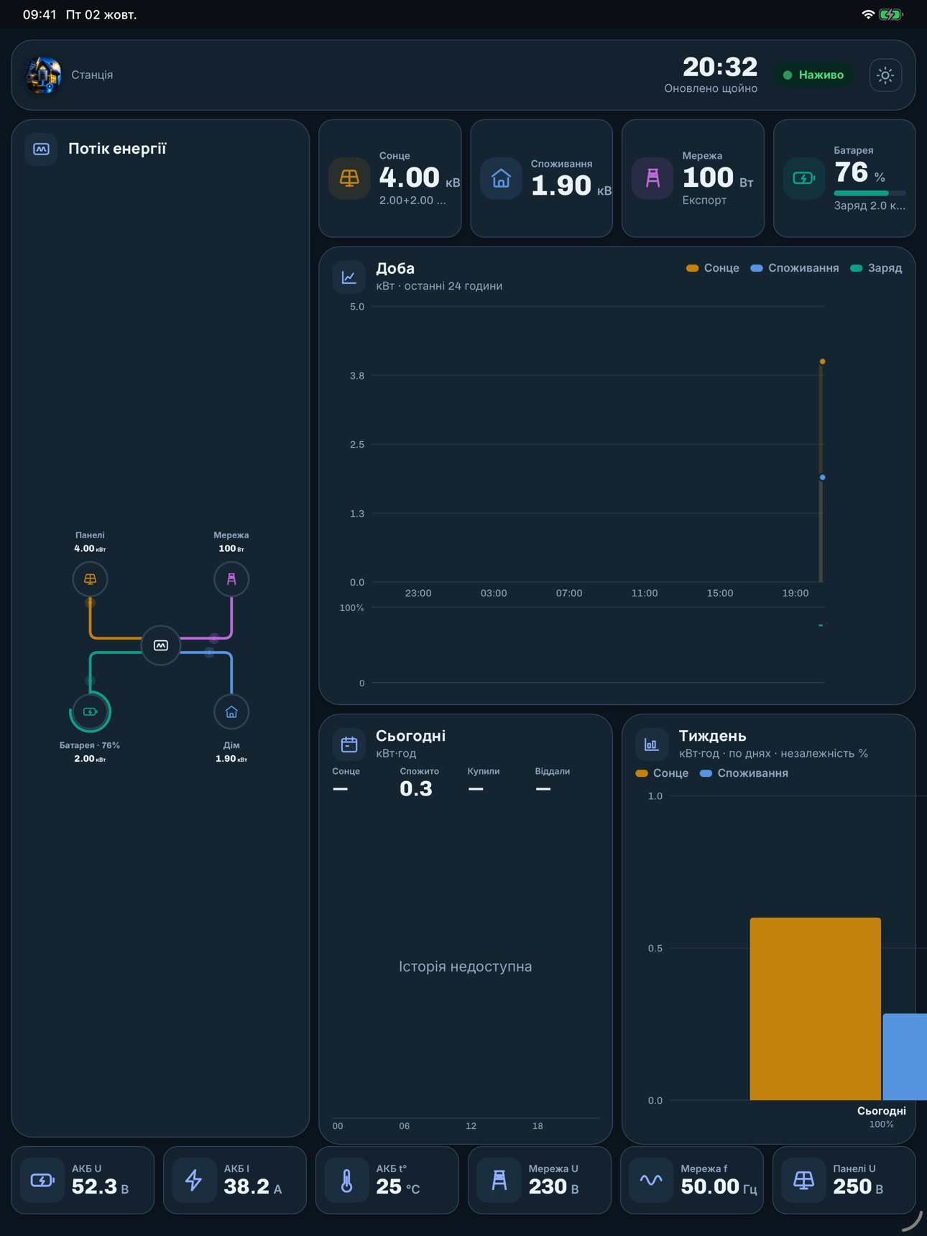
Task: Select the Дім house node in flow diagram
Action: point(231,711)
